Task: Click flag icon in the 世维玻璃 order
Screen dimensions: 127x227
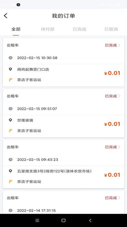Action: click(10, 131)
